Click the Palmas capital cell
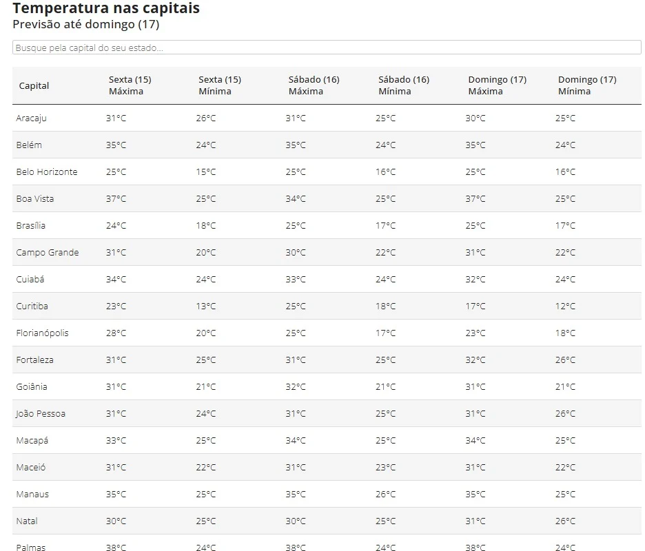The height and width of the screenshot is (551, 645). pyautogui.click(x=31, y=547)
